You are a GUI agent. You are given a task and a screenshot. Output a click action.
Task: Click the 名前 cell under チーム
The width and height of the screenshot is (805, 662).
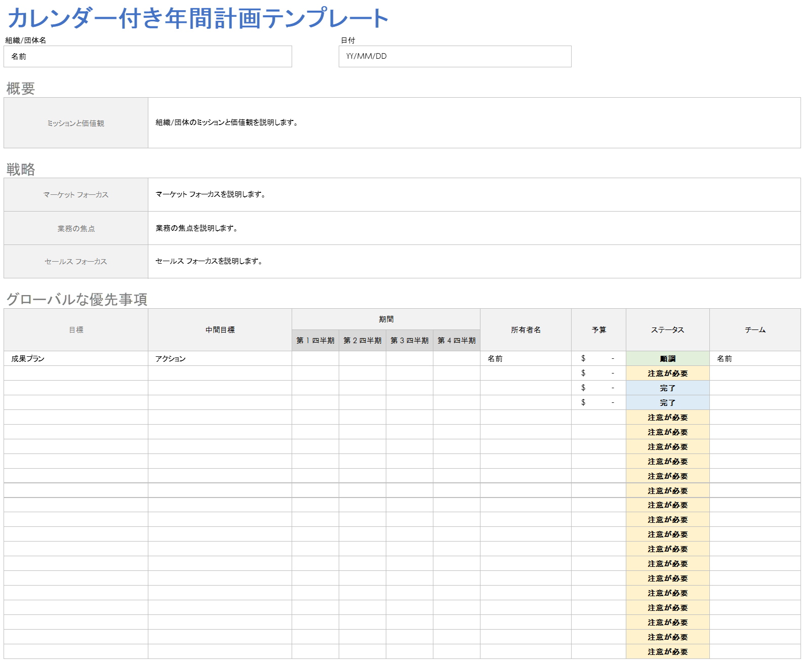(755, 358)
